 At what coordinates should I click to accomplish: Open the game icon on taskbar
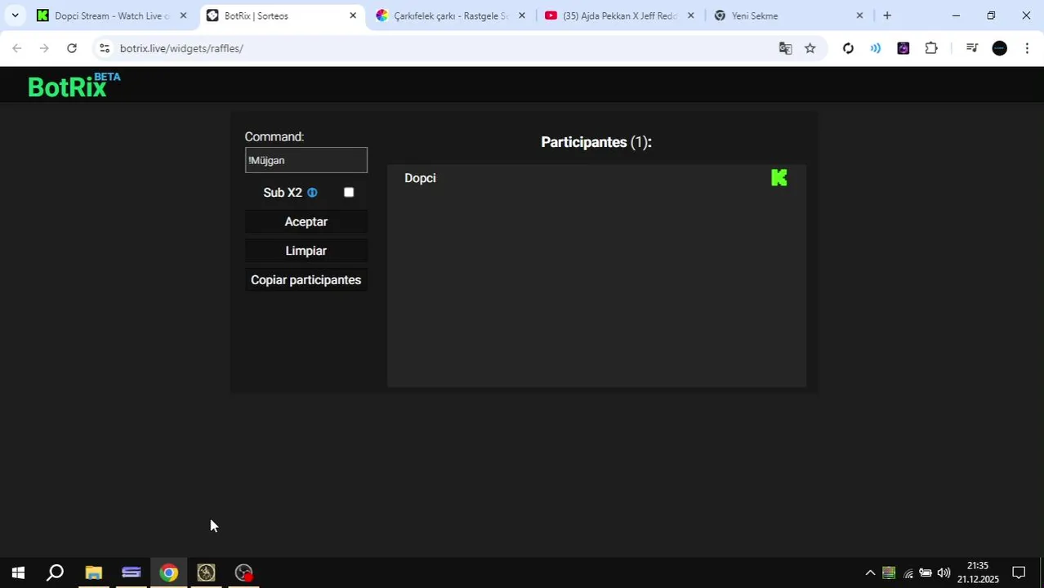(x=206, y=572)
